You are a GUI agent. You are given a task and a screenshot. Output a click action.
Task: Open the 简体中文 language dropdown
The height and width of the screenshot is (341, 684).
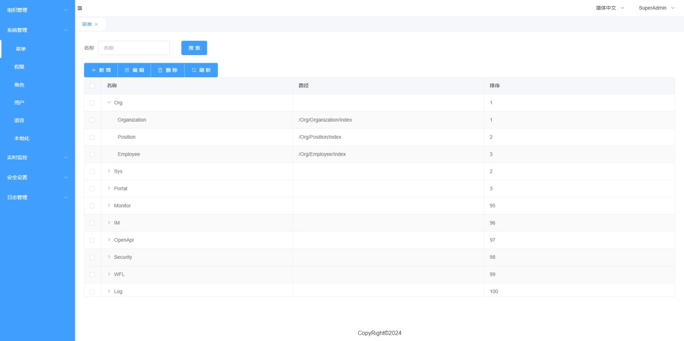coord(610,8)
